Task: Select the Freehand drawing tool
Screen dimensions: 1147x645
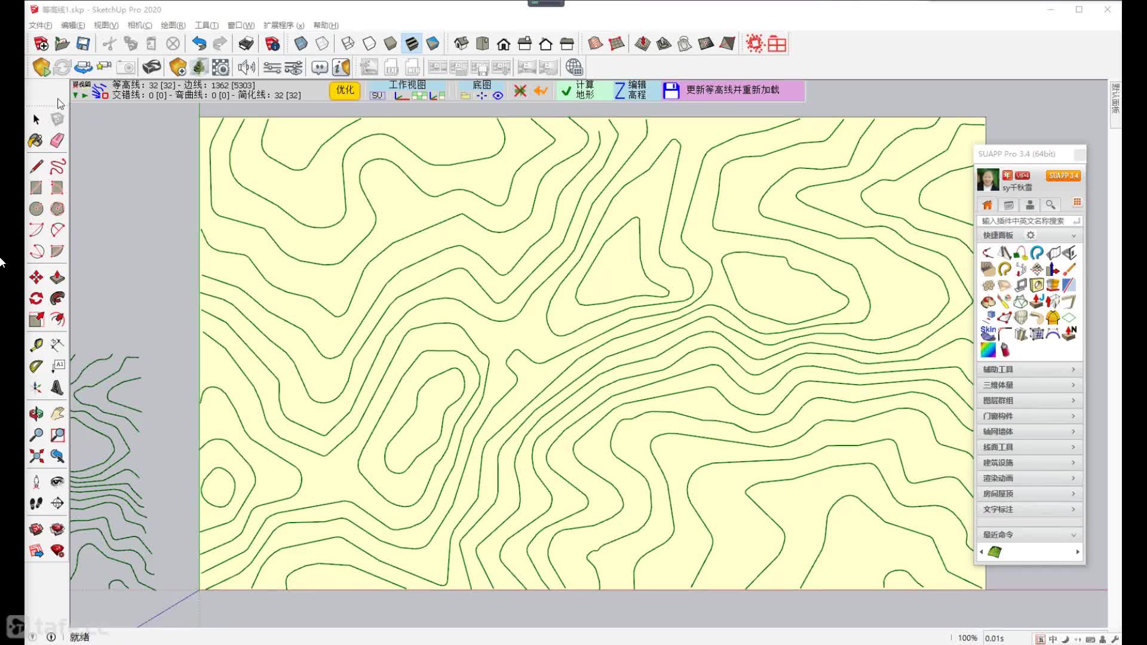Action: (x=57, y=166)
